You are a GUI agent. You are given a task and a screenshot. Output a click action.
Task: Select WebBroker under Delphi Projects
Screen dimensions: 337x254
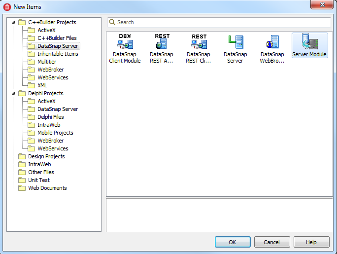click(51, 141)
